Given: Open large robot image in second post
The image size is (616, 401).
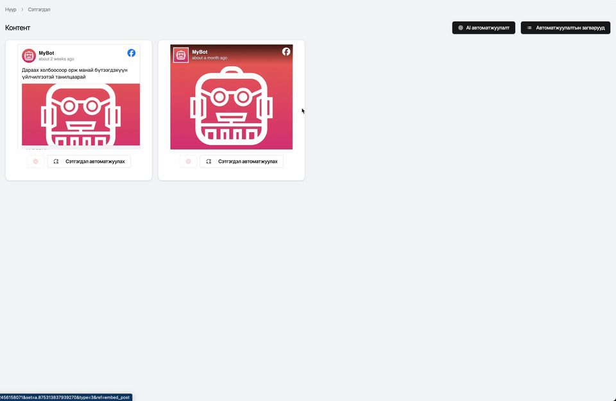Looking at the screenshot, I should 231,106.
